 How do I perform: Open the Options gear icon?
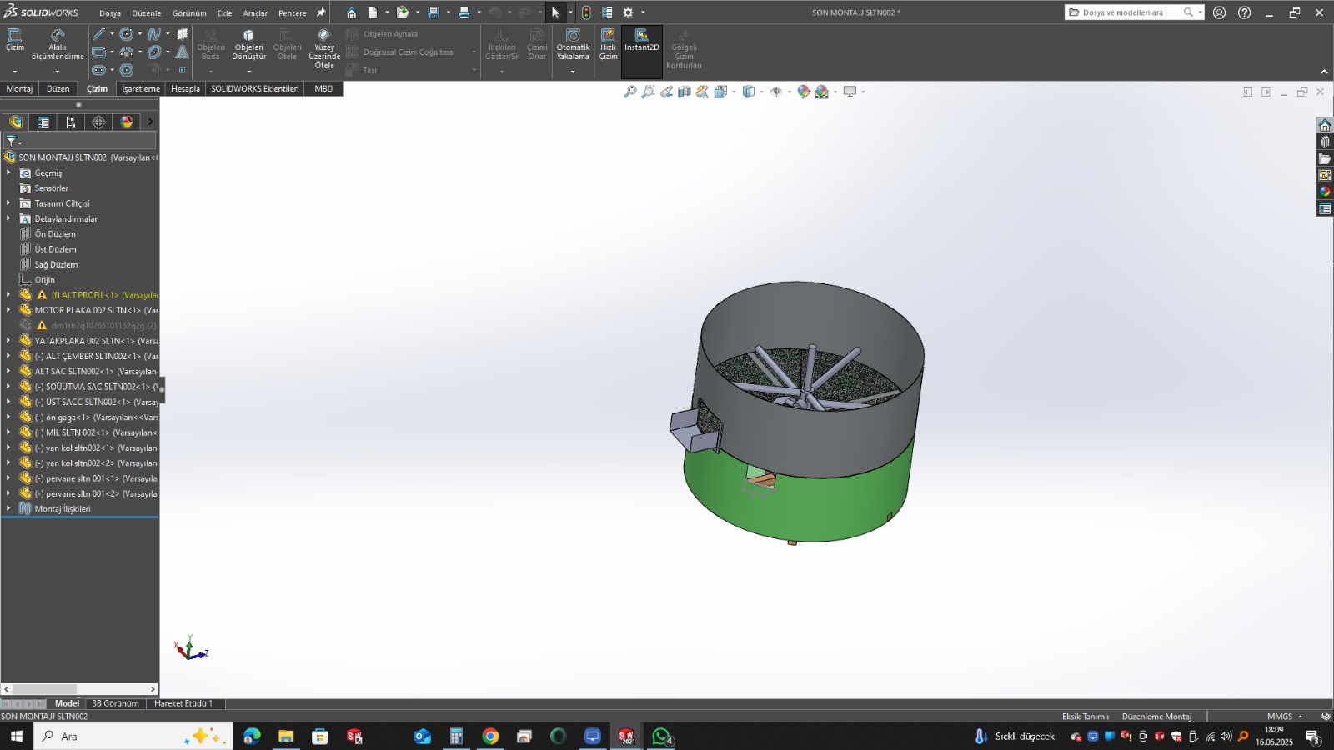629,12
